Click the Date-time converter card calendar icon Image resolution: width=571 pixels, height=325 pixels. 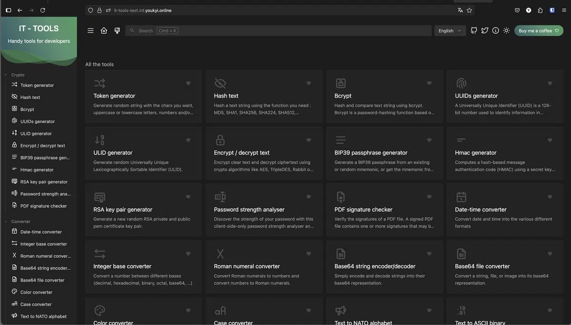click(x=461, y=197)
